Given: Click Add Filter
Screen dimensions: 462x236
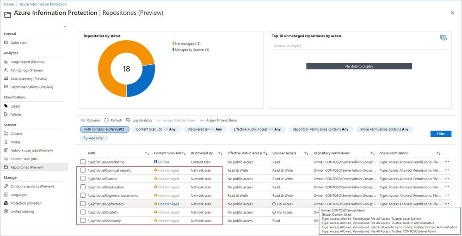Looking at the screenshot, I should tap(93, 138).
